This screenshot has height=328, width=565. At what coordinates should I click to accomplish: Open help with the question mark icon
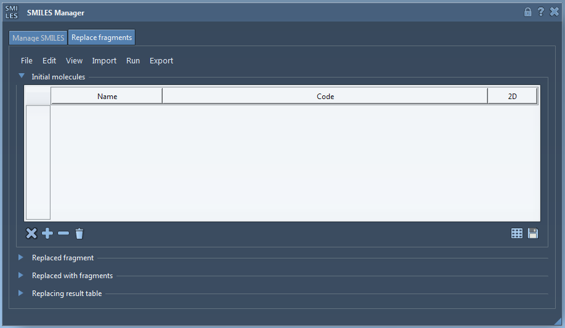tap(540, 12)
